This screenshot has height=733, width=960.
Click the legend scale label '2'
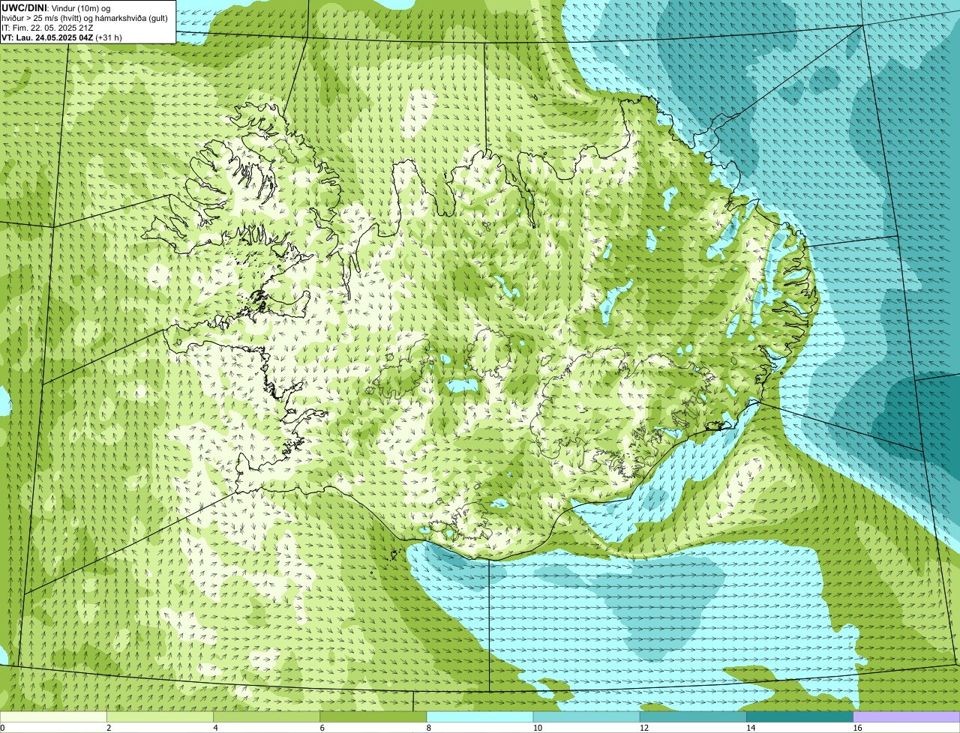pyautogui.click(x=109, y=728)
